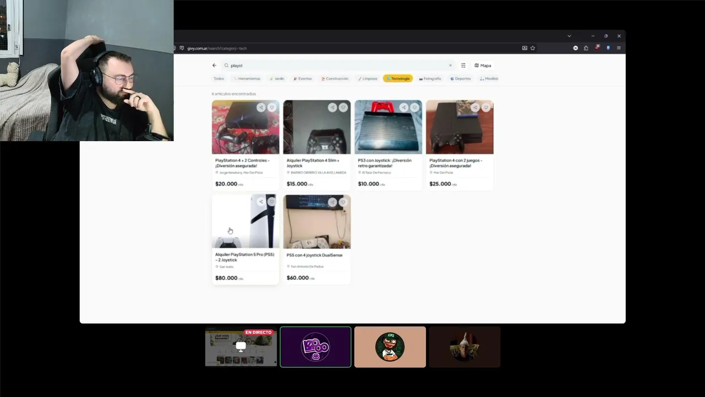This screenshot has height=397, width=705.
Task: Open the 'PlayStation 4 + 2 Controles' title link
Action: tap(242, 163)
